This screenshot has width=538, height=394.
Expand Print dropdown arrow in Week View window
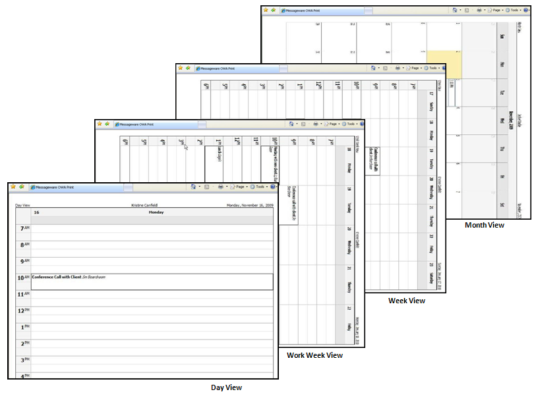coord(403,68)
